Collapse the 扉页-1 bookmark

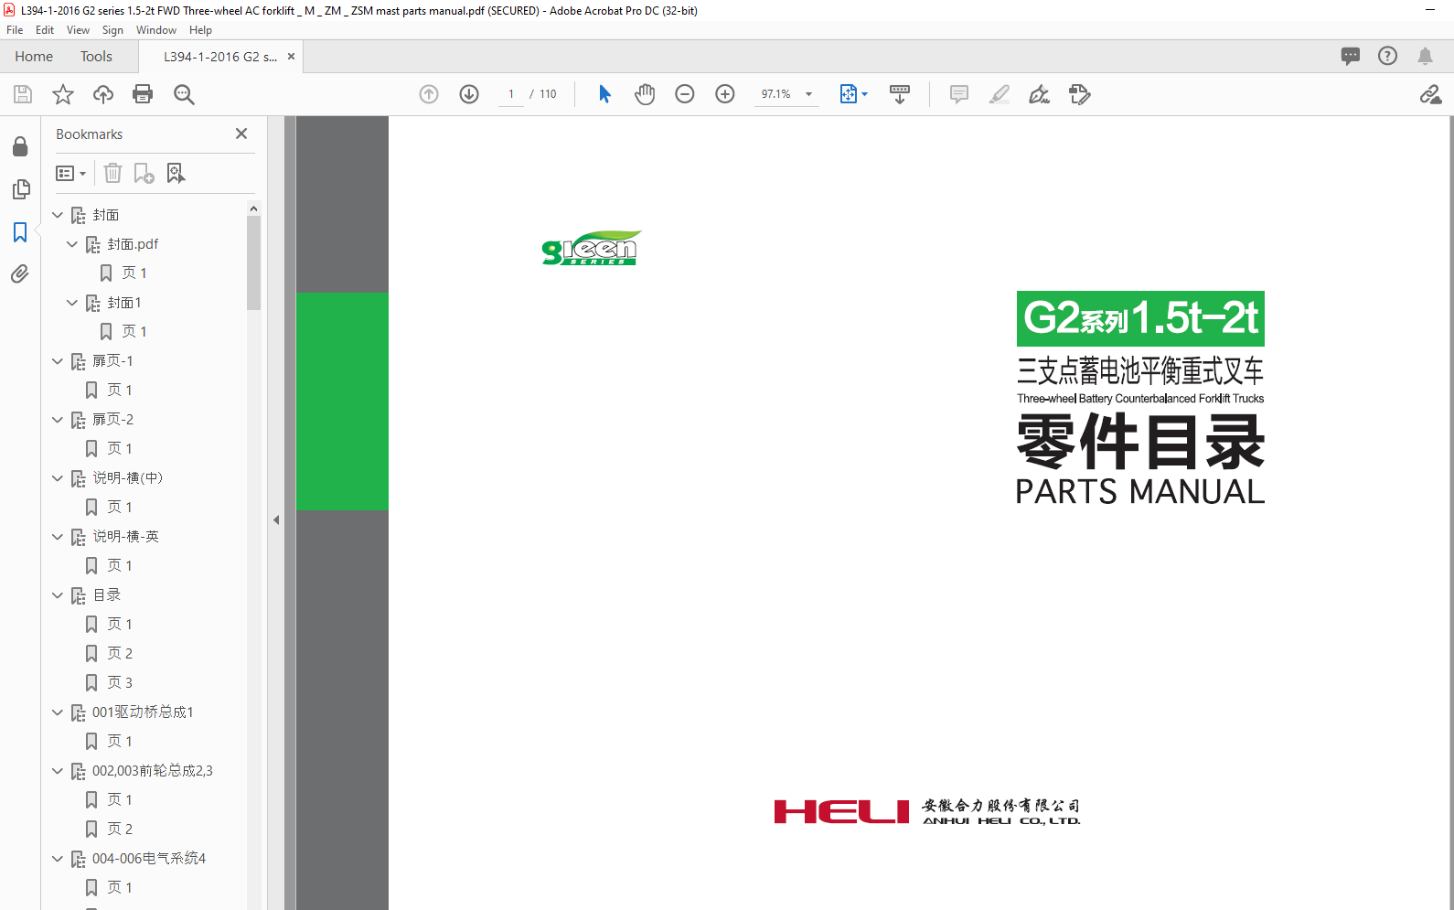58,361
